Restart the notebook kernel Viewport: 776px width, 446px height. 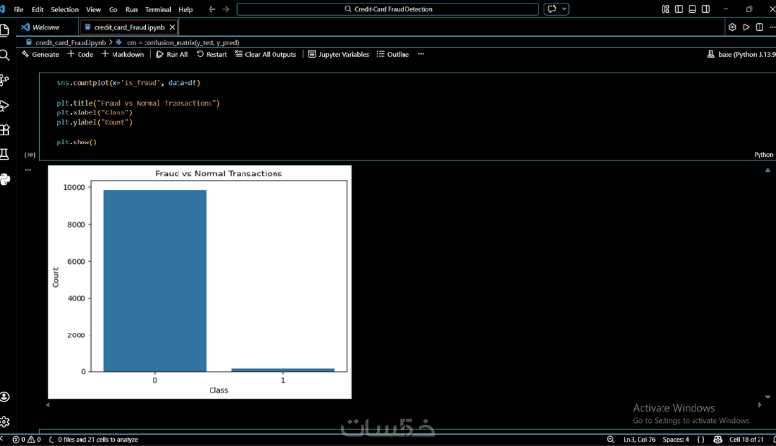click(x=211, y=54)
